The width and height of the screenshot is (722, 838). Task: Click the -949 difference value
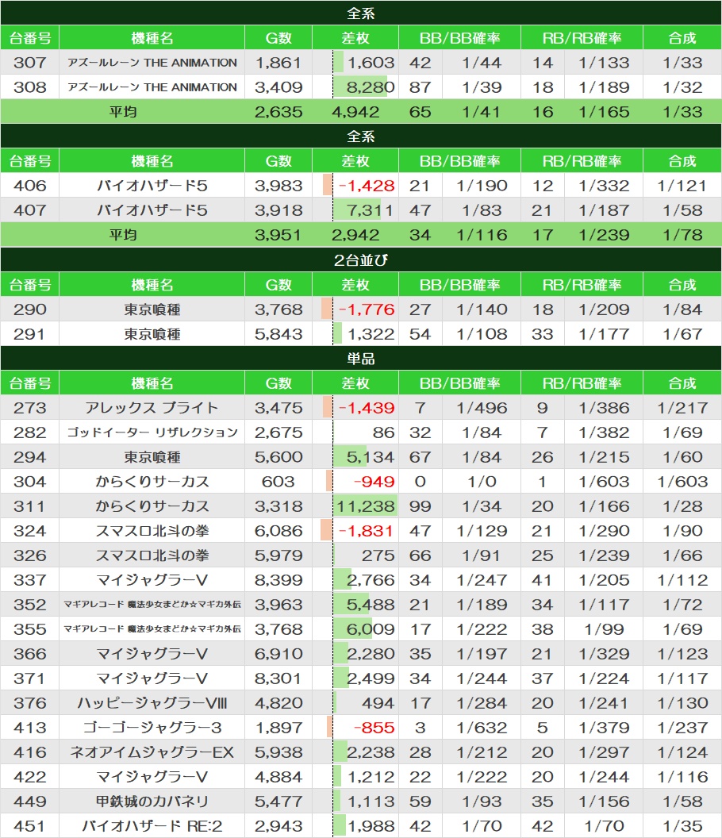coord(374,482)
